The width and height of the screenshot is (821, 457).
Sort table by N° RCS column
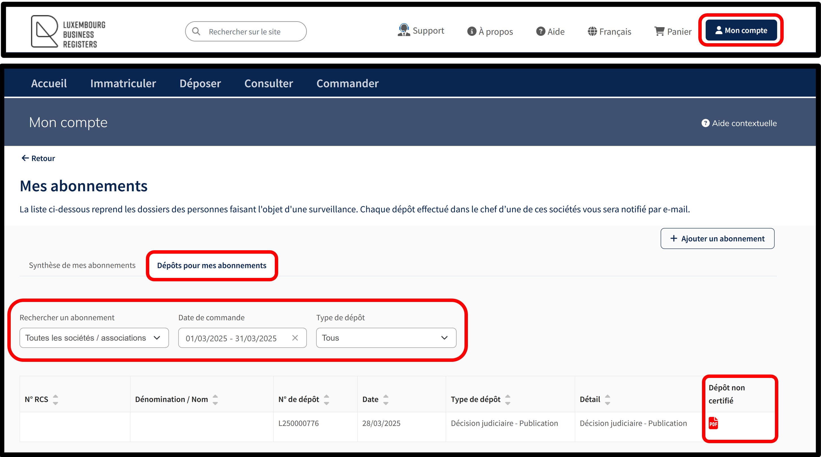tap(55, 399)
